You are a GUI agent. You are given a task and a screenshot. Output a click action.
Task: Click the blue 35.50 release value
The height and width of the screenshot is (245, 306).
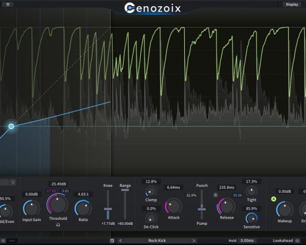pyautogui.click(x=237, y=195)
